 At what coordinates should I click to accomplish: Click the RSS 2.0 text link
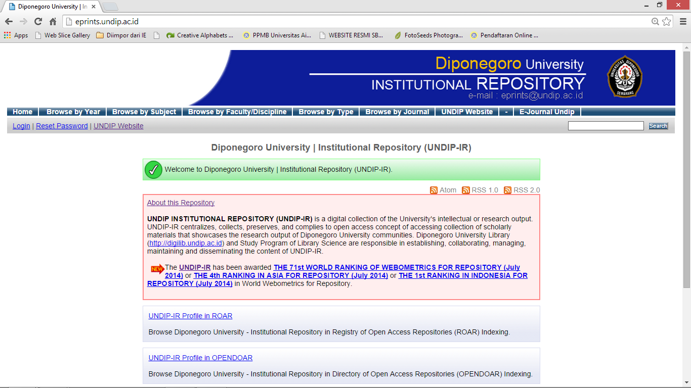pos(527,190)
